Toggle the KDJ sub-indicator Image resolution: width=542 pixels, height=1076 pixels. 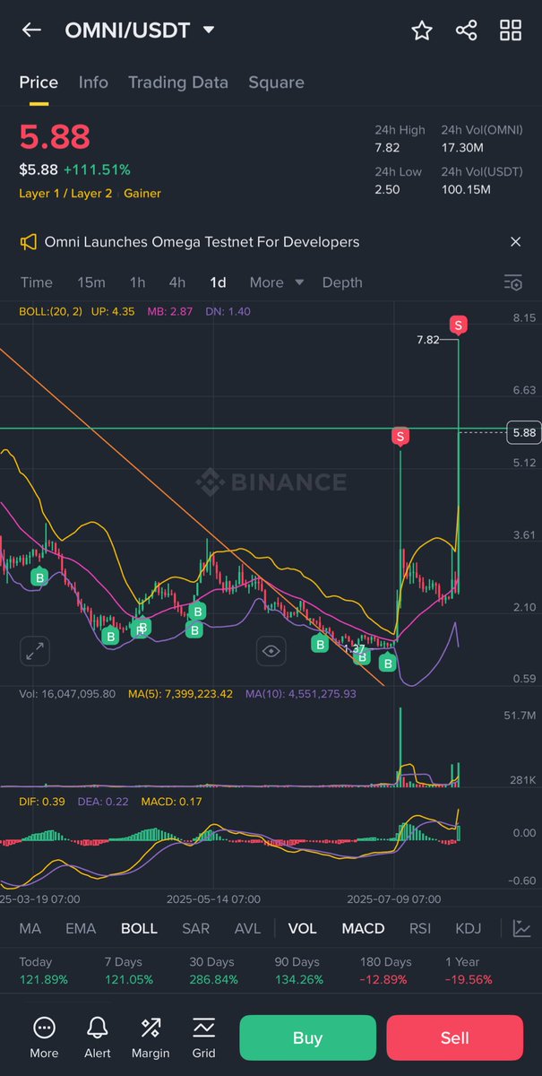point(469,929)
